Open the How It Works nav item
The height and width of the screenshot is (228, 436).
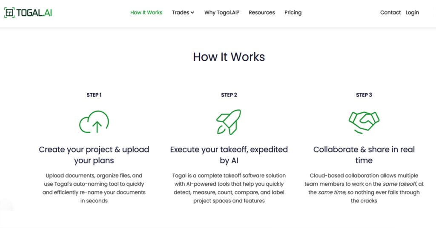(146, 12)
